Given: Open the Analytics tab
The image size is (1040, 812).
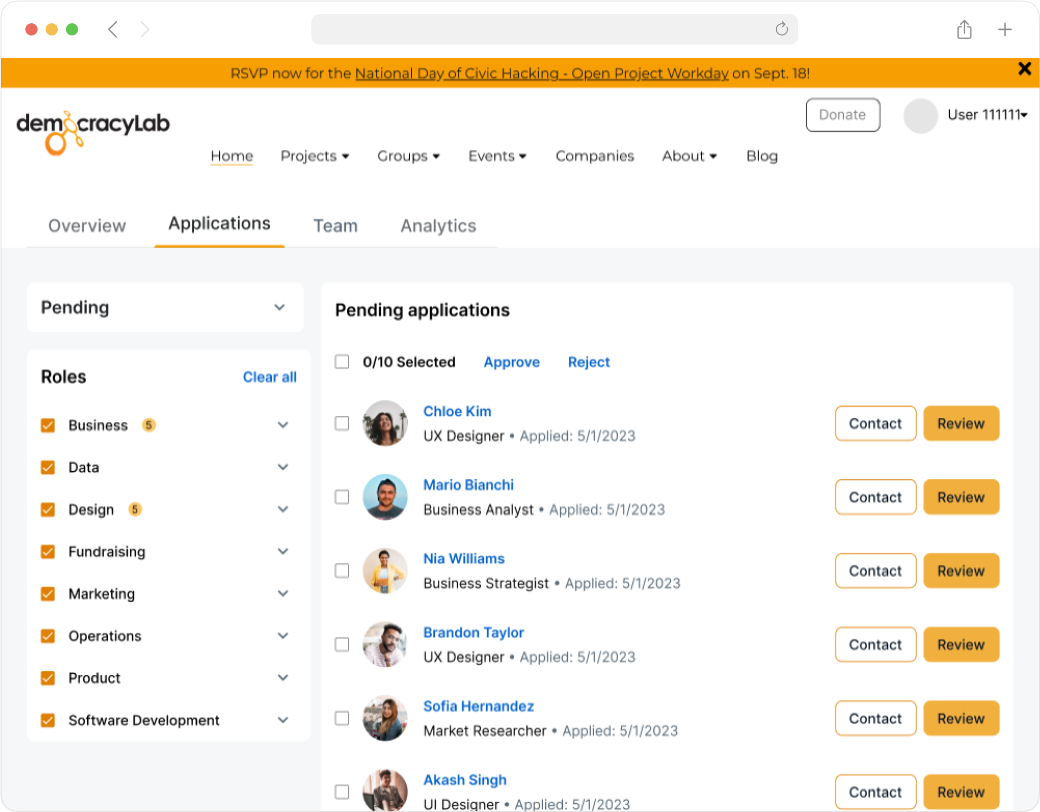Looking at the screenshot, I should pyautogui.click(x=438, y=226).
